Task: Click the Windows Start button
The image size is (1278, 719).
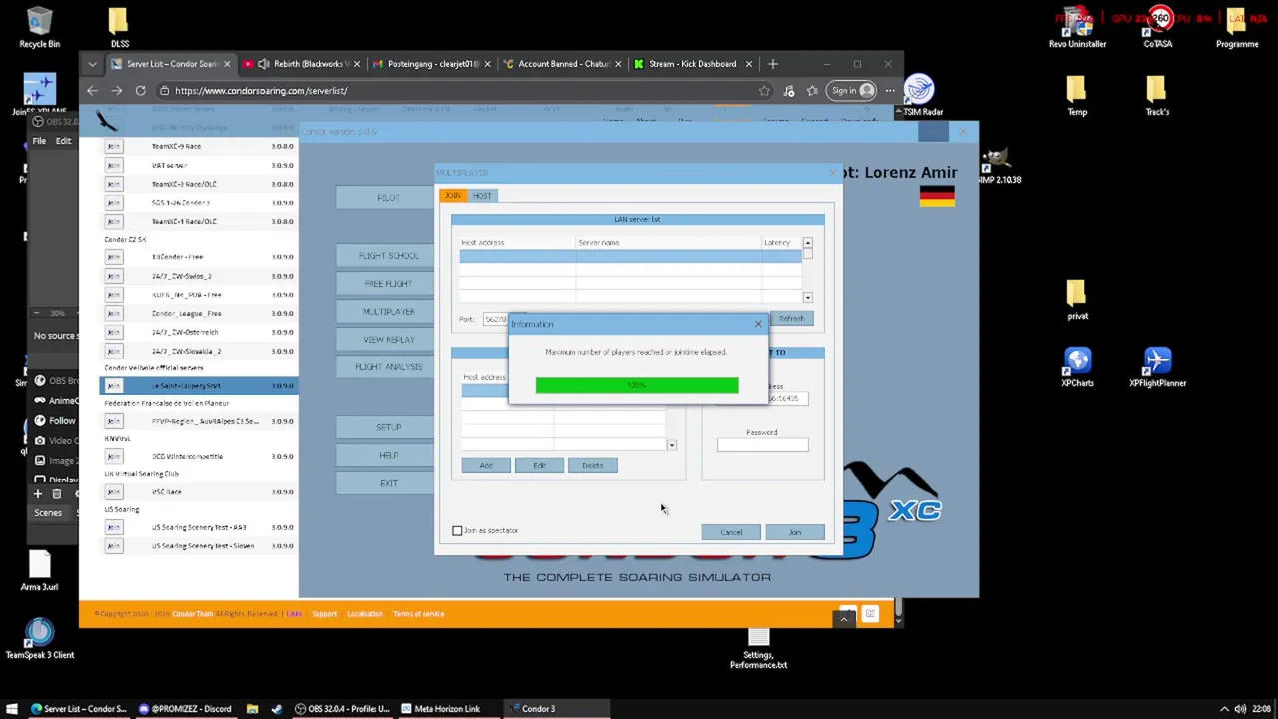Action: (x=12, y=709)
